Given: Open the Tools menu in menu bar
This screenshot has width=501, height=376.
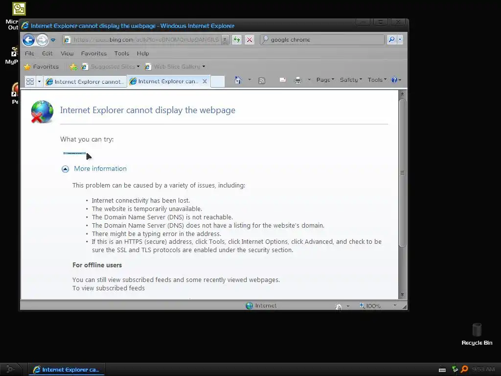Looking at the screenshot, I should [x=122, y=53].
